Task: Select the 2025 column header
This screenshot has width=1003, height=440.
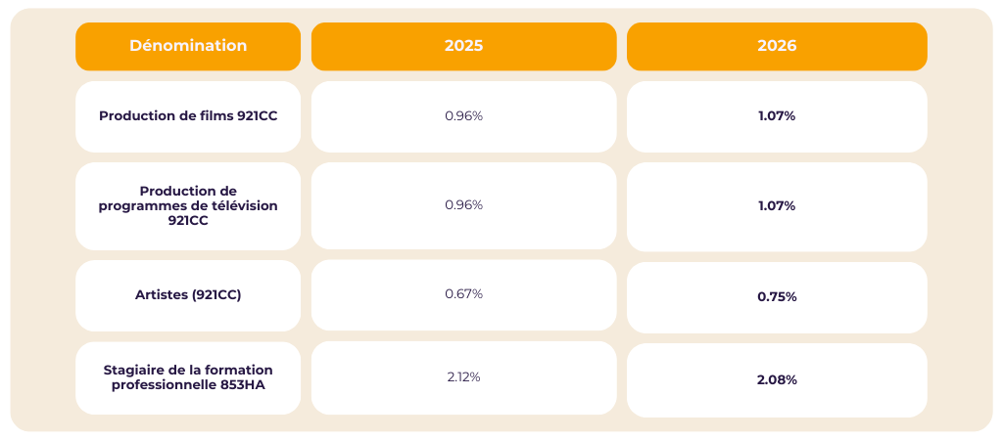Action: pyautogui.click(x=463, y=46)
